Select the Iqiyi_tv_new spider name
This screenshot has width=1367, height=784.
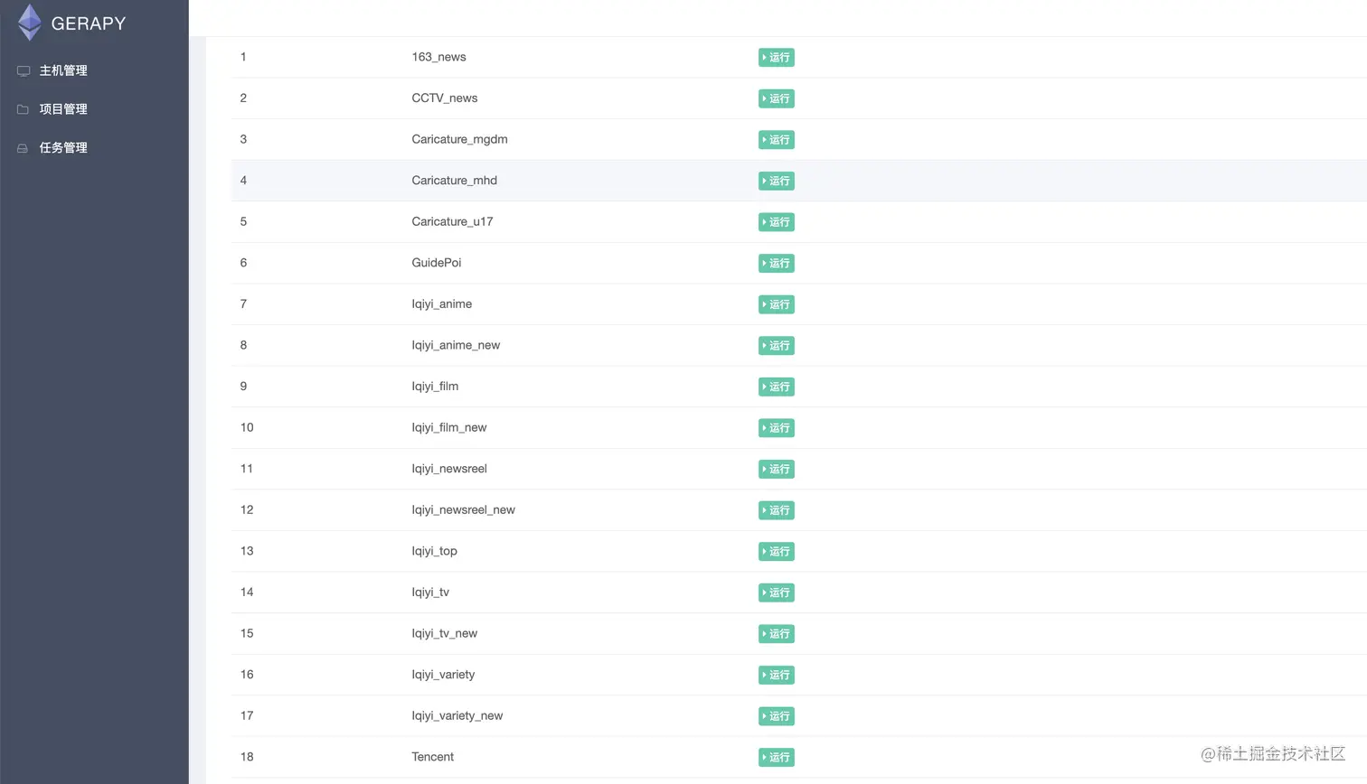pyautogui.click(x=444, y=633)
